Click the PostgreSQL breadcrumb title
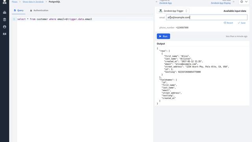252x142 pixels. (x=54, y=2)
